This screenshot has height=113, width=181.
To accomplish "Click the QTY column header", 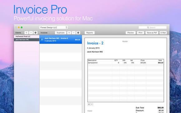I will coord(116,60).
